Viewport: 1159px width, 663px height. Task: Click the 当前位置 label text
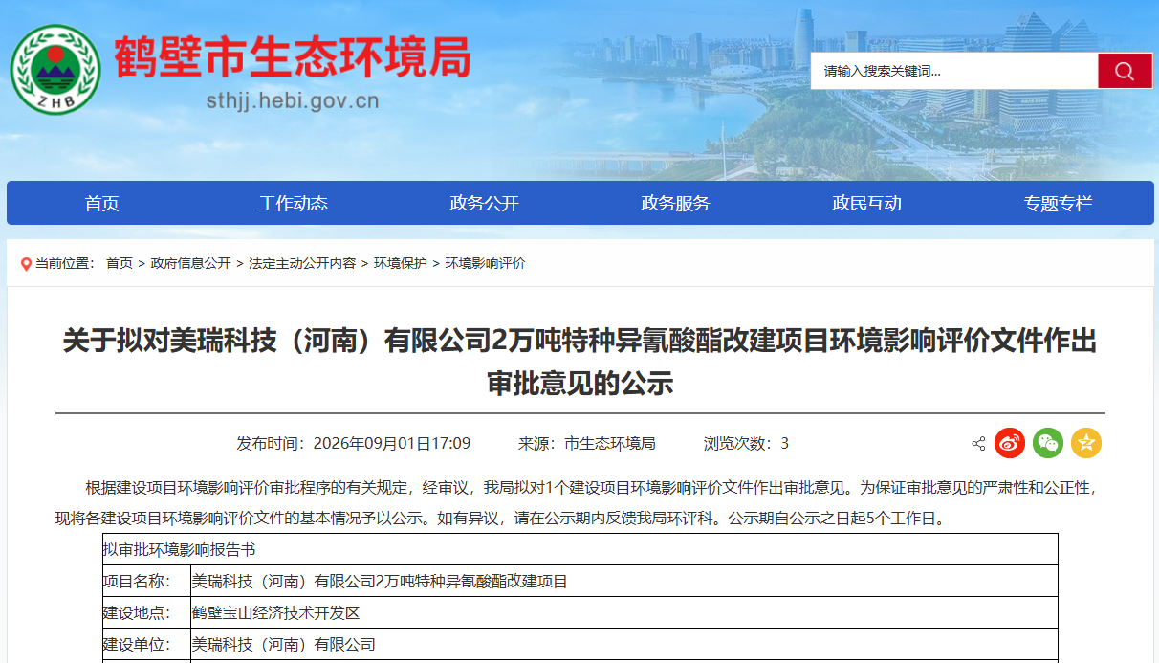point(64,263)
